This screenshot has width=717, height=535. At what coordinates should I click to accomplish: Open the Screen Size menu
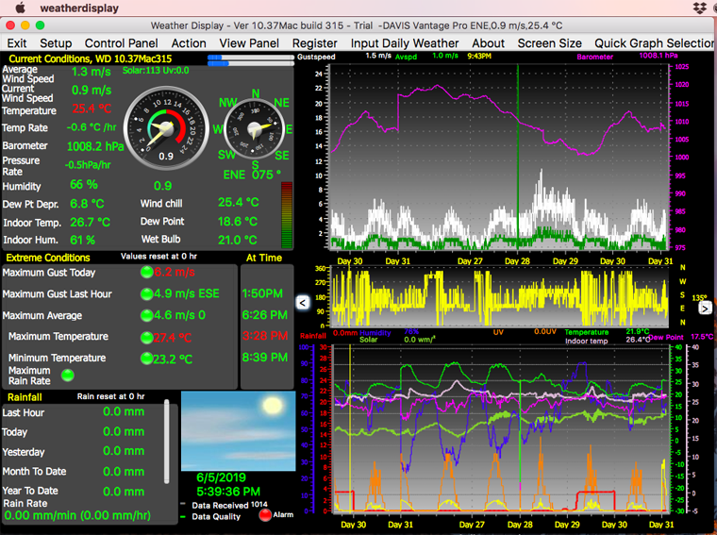point(550,43)
